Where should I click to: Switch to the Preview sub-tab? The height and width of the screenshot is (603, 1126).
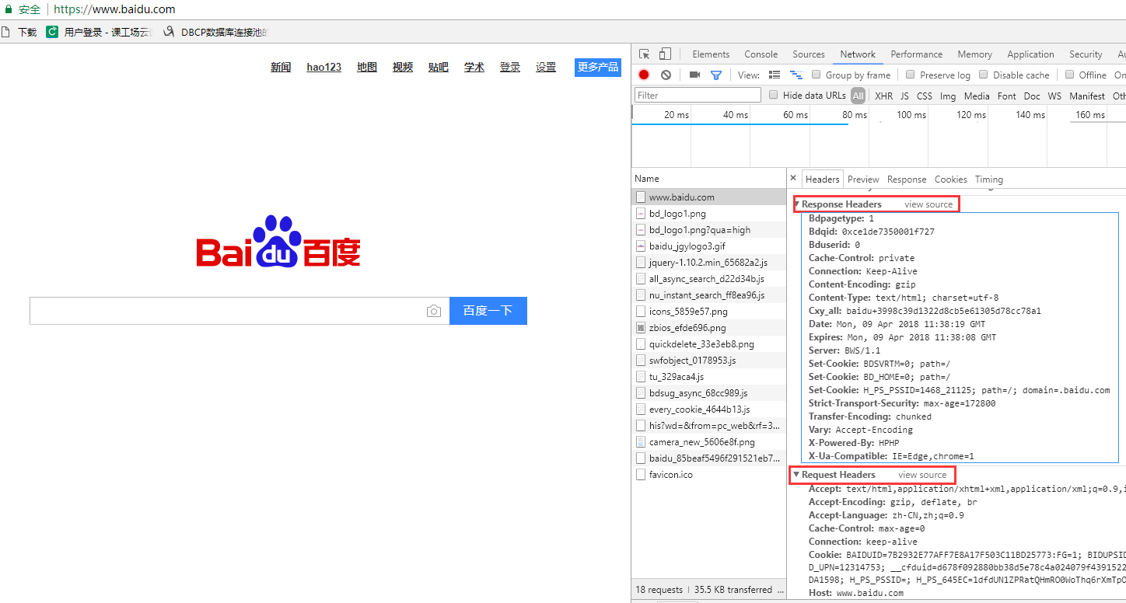point(863,180)
